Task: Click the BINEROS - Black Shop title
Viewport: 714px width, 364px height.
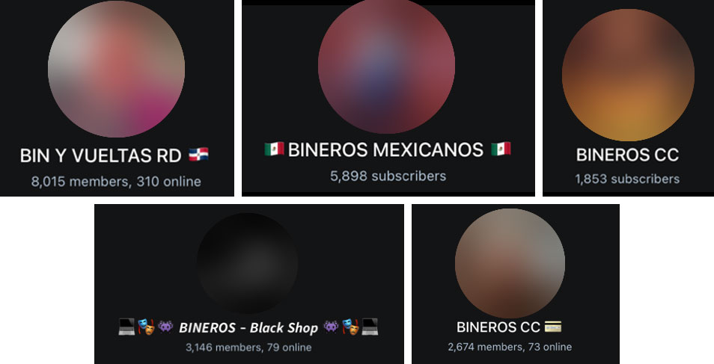Action: 248,327
